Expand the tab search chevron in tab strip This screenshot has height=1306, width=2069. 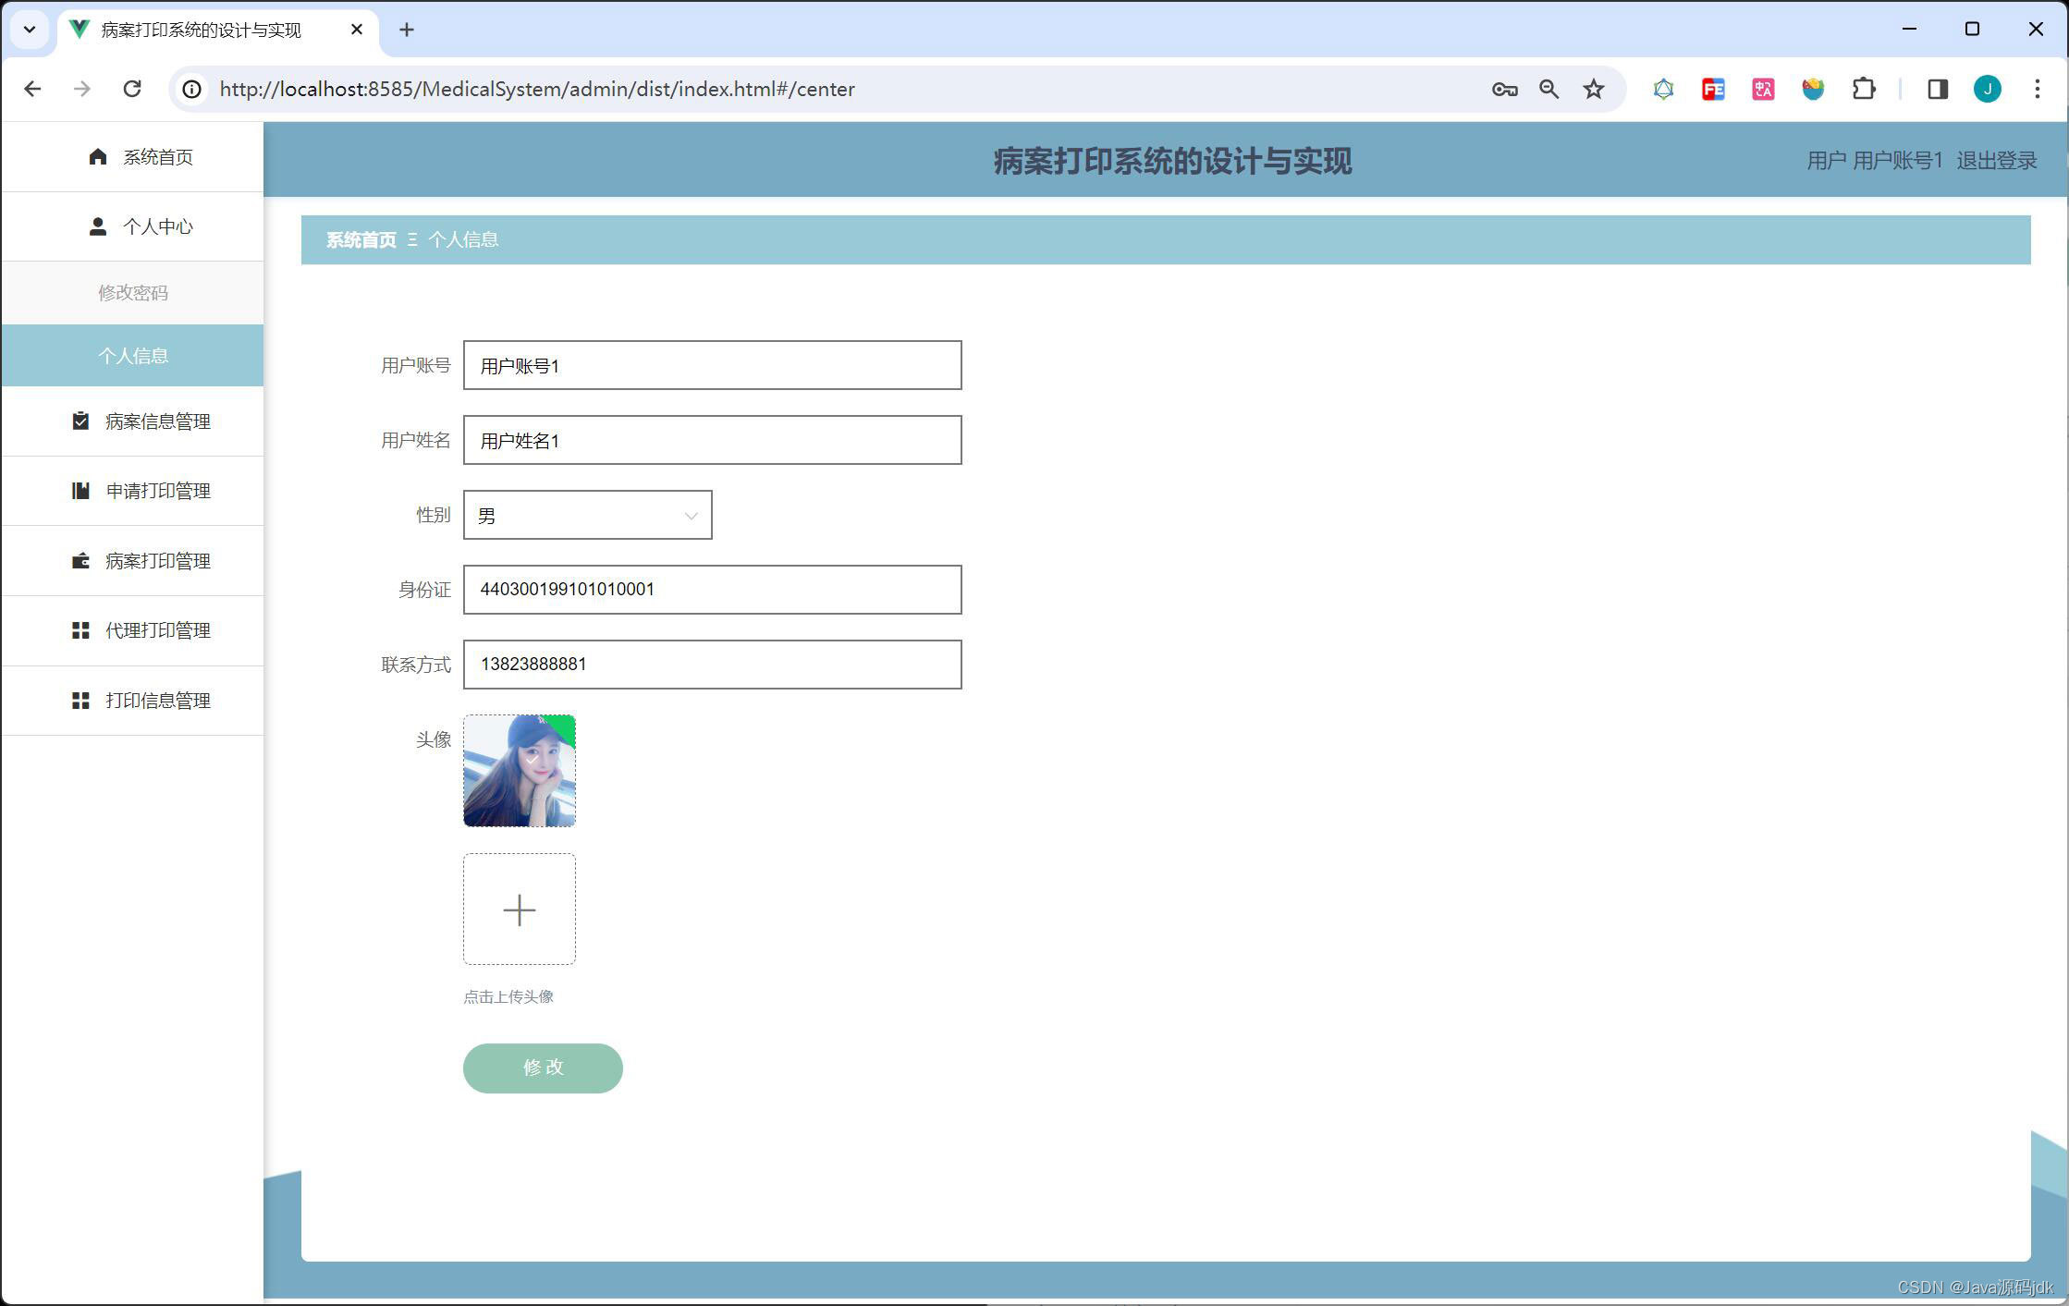tap(30, 30)
